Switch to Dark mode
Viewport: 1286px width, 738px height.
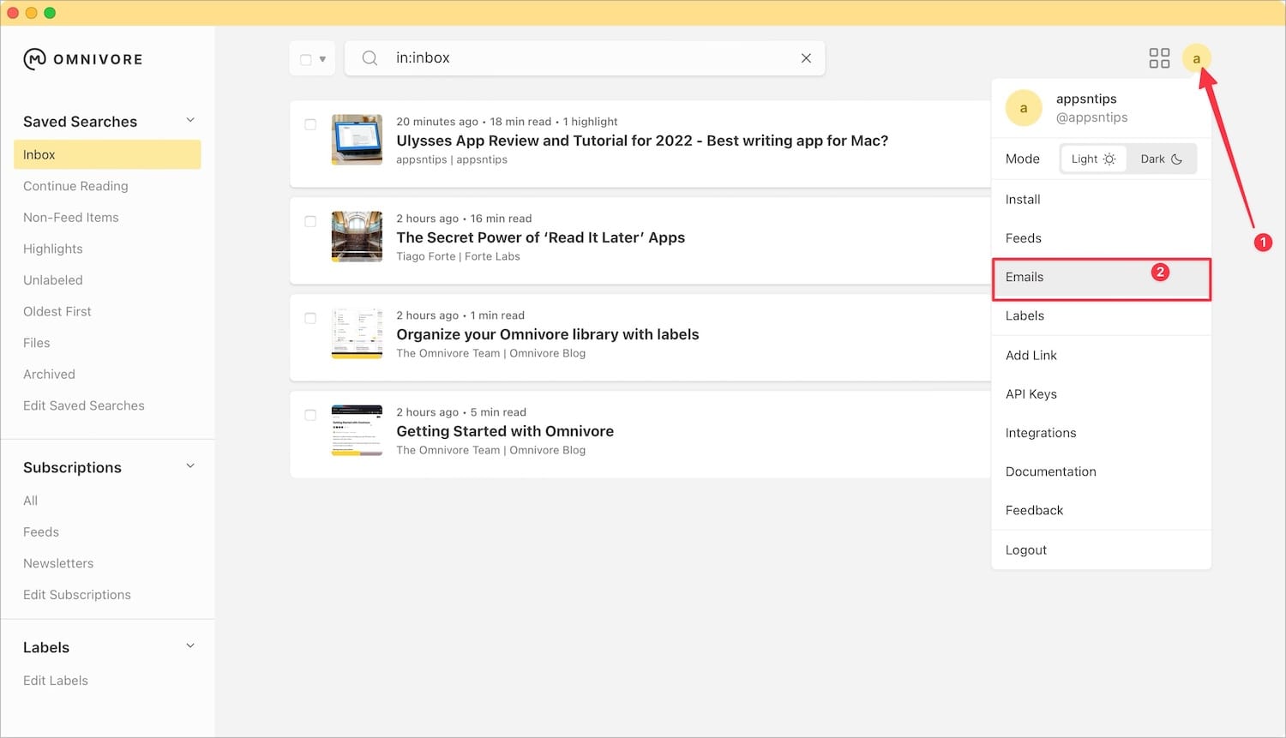point(1161,159)
